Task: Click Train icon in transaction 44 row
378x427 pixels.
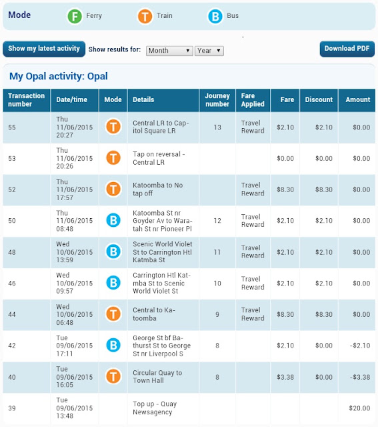Action: coord(113,314)
